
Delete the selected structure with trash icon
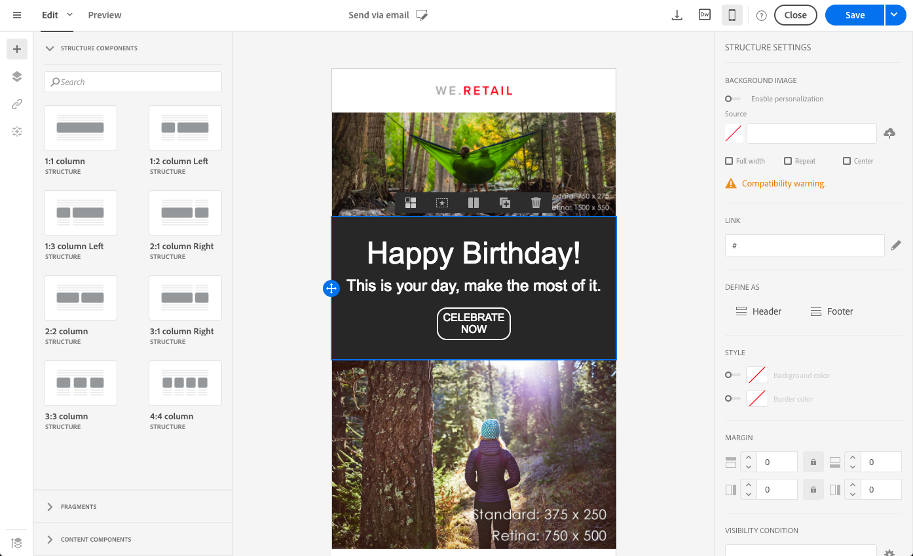(x=536, y=203)
